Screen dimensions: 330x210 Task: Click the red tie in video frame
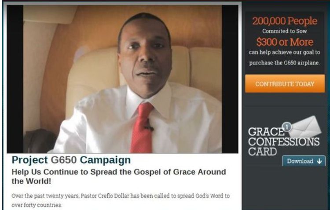tap(142, 128)
